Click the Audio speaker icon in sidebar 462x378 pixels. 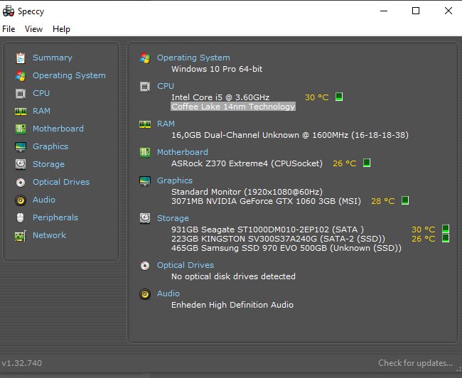[x=21, y=200]
